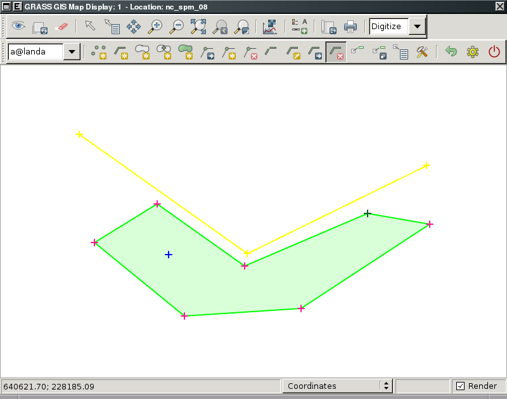Open Additional digitizing tools (hammer icon)
Image resolution: width=507 pixels, height=399 pixels.
click(x=422, y=52)
